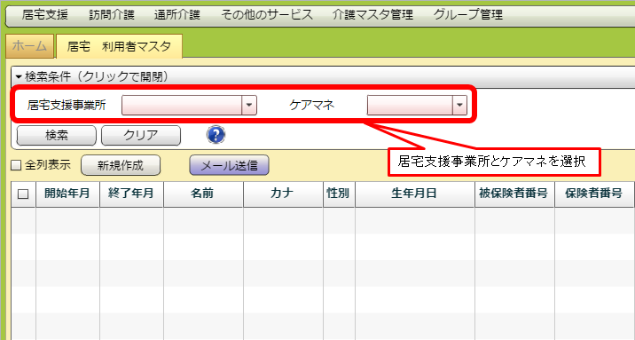Viewport: 635px width, 340px height.
Task: Click the ケアマネ combo box field
Action: (x=417, y=106)
